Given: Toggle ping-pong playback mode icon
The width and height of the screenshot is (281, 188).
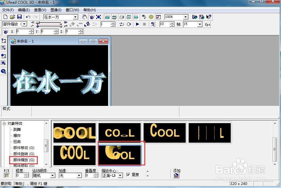Looking at the screenshot, I should coord(122,24).
